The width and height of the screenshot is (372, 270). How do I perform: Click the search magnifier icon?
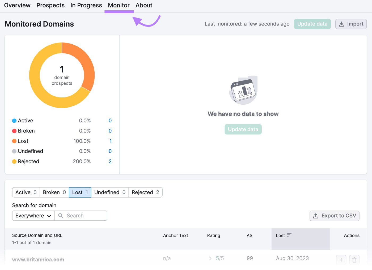pos(61,216)
